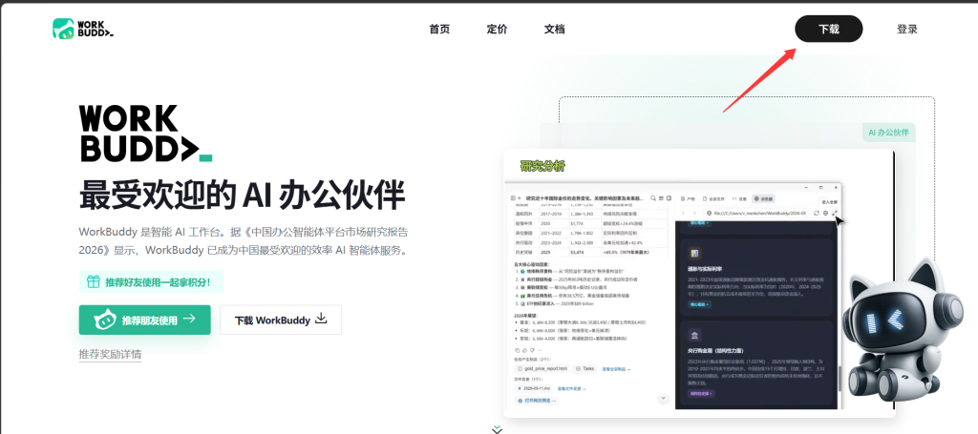Click the black 下载 button in header
Image resolution: width=978 pixels, height=434 pixels.
click(828, 29)
